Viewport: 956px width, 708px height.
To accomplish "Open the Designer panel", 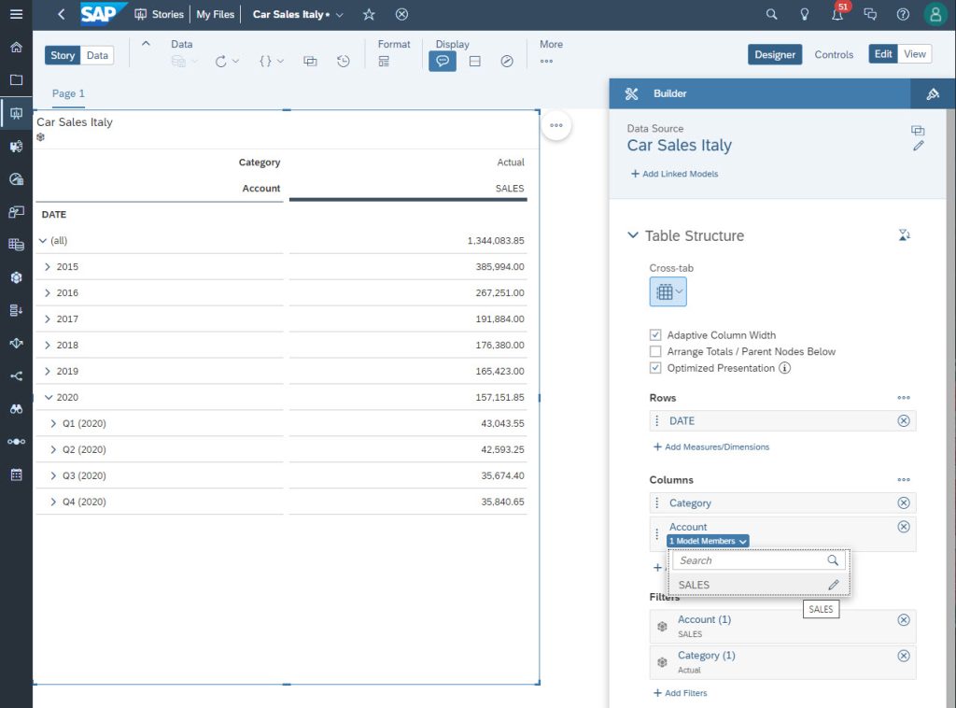I will (775, 54).
